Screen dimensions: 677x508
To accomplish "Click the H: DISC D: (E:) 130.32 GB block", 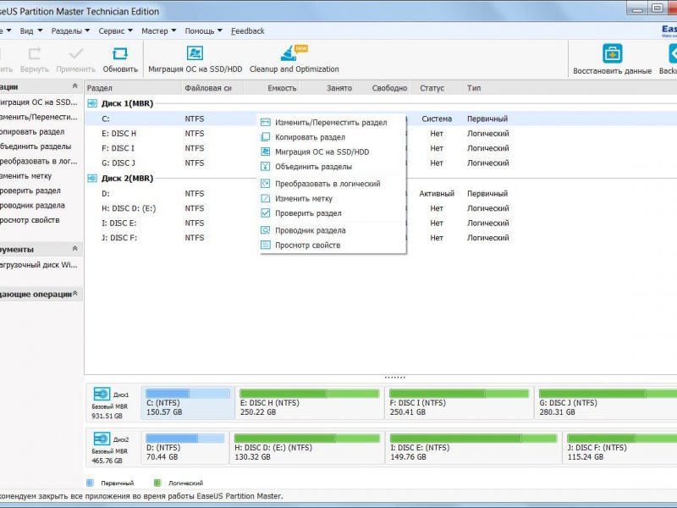I will (x=307, y=448).
